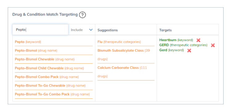This screenshot has height=111, width=231.
Task: Click the Targets column header
Action: [165, 30]
